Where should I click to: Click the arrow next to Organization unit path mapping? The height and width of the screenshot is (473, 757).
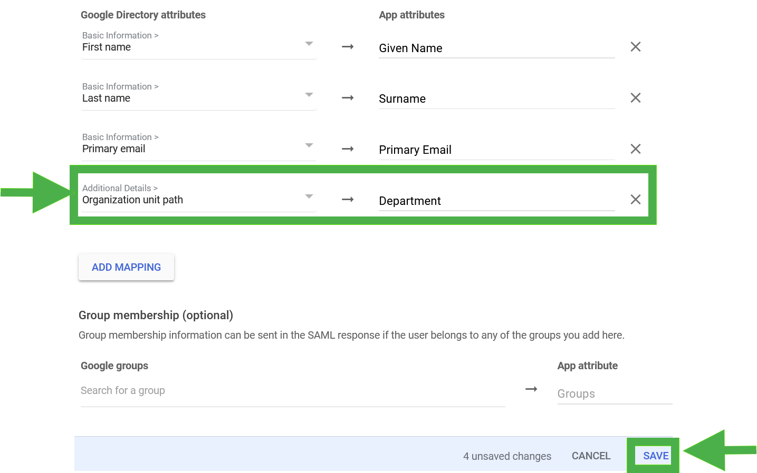tap(348, 199)
